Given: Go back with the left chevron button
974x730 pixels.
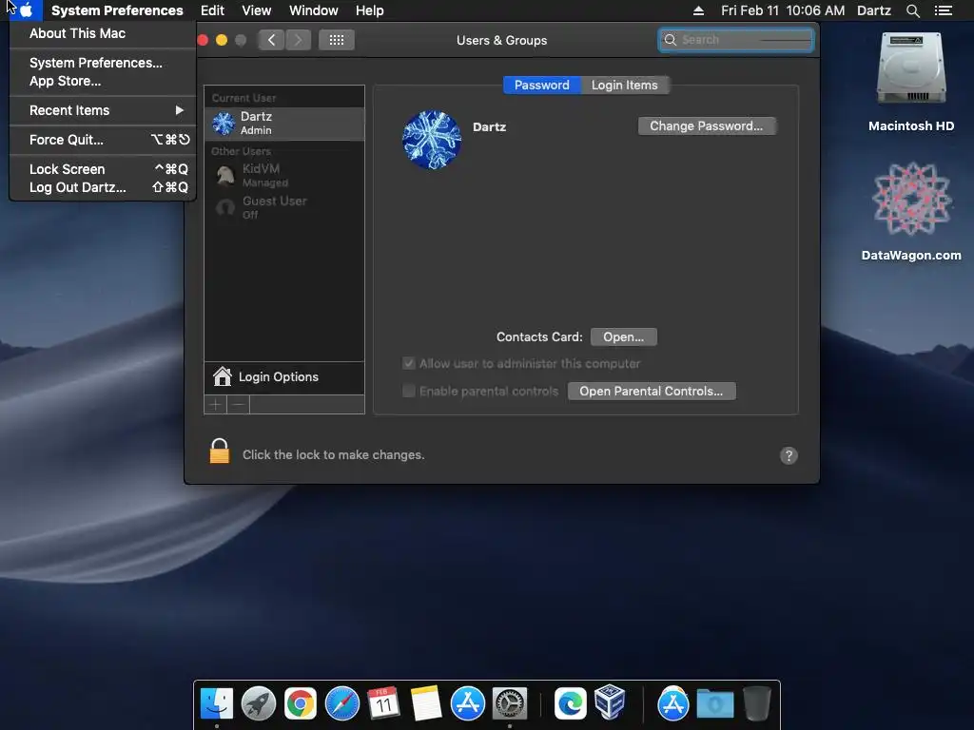Looking at the screenshot, I should [x=271, y=40].
